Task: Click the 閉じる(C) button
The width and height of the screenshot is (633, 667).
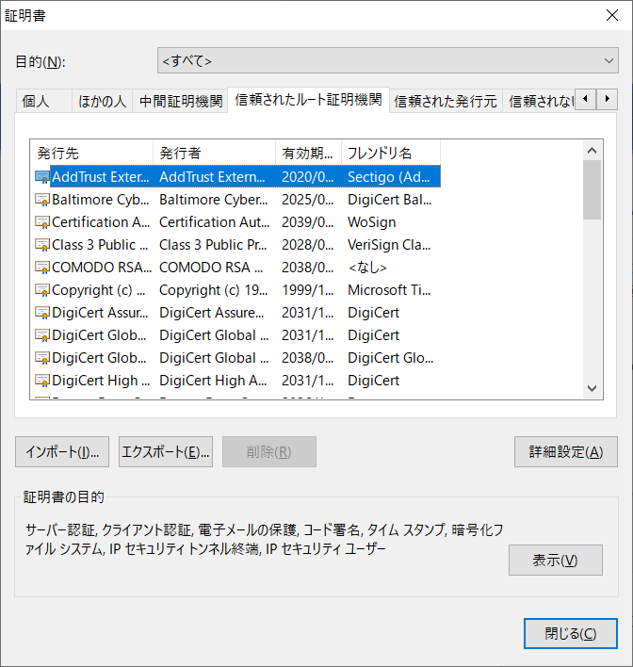Action: click(x=571, y=634)
